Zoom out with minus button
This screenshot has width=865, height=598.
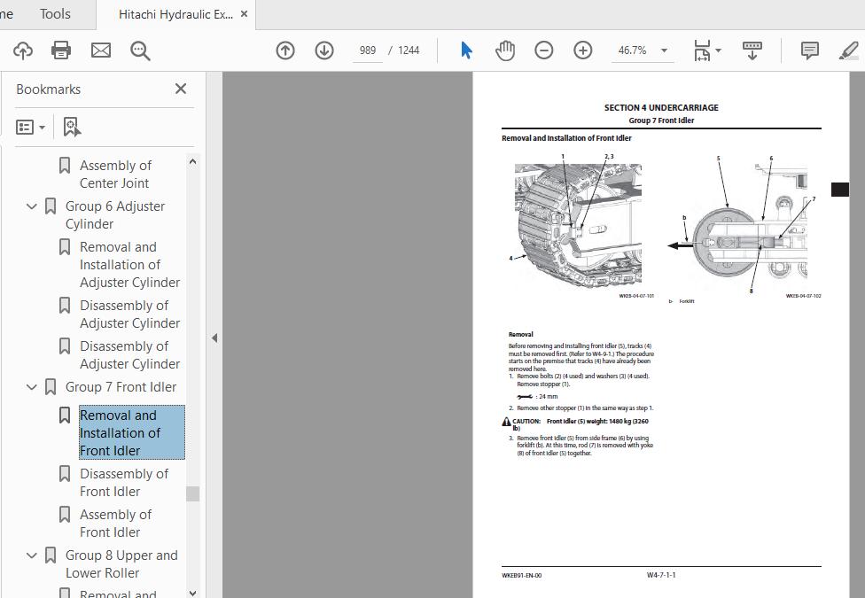pyautogui.click(x=544, y=50)
